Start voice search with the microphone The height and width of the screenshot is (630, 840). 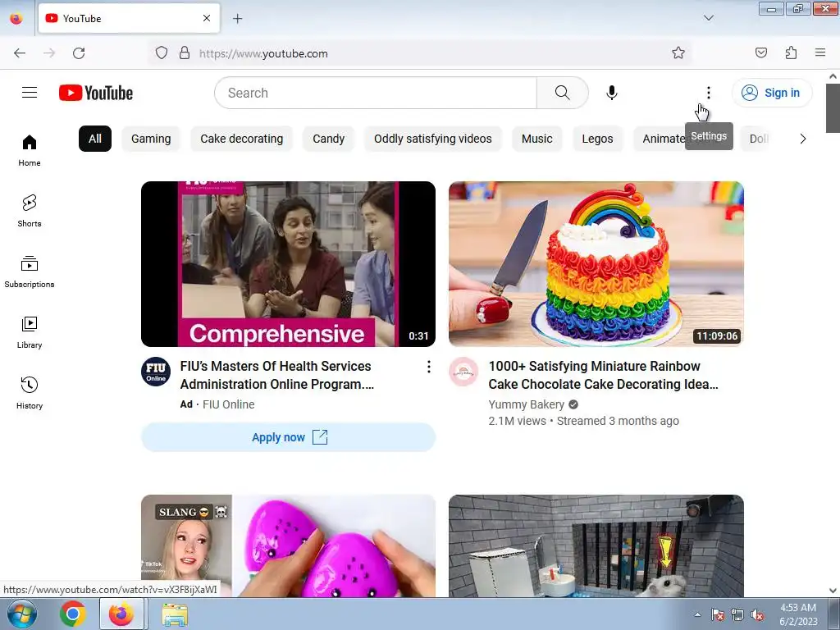point(612,93)
